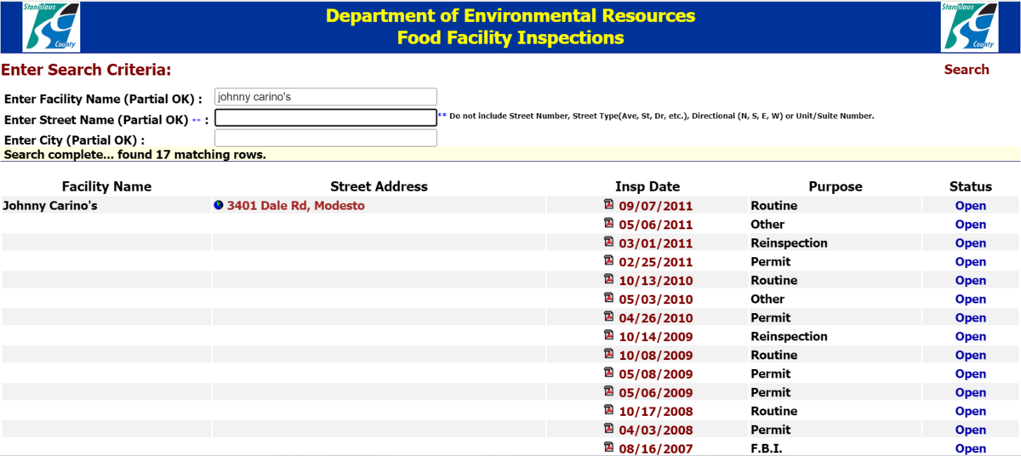Open the 10/08/2009 inspection date link
The width and height of the screenshot is (1021, 456).
[x=655, y=356]
